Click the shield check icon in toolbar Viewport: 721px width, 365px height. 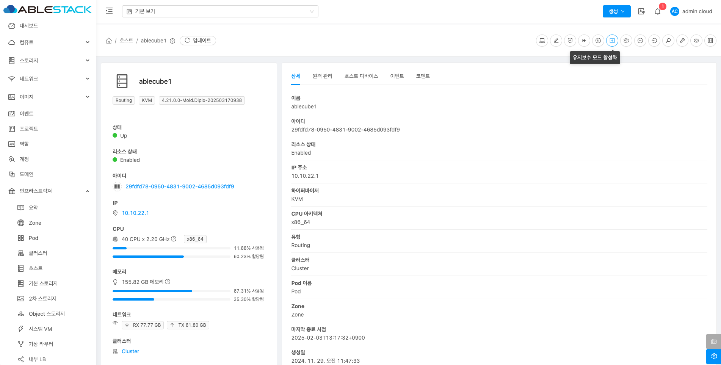pyautogui.click(x=570, y=41)
